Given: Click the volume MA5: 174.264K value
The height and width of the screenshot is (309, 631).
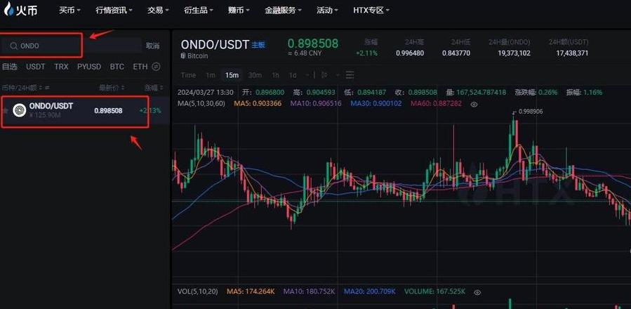Looking at the screenshot, I should click(251, 291).
